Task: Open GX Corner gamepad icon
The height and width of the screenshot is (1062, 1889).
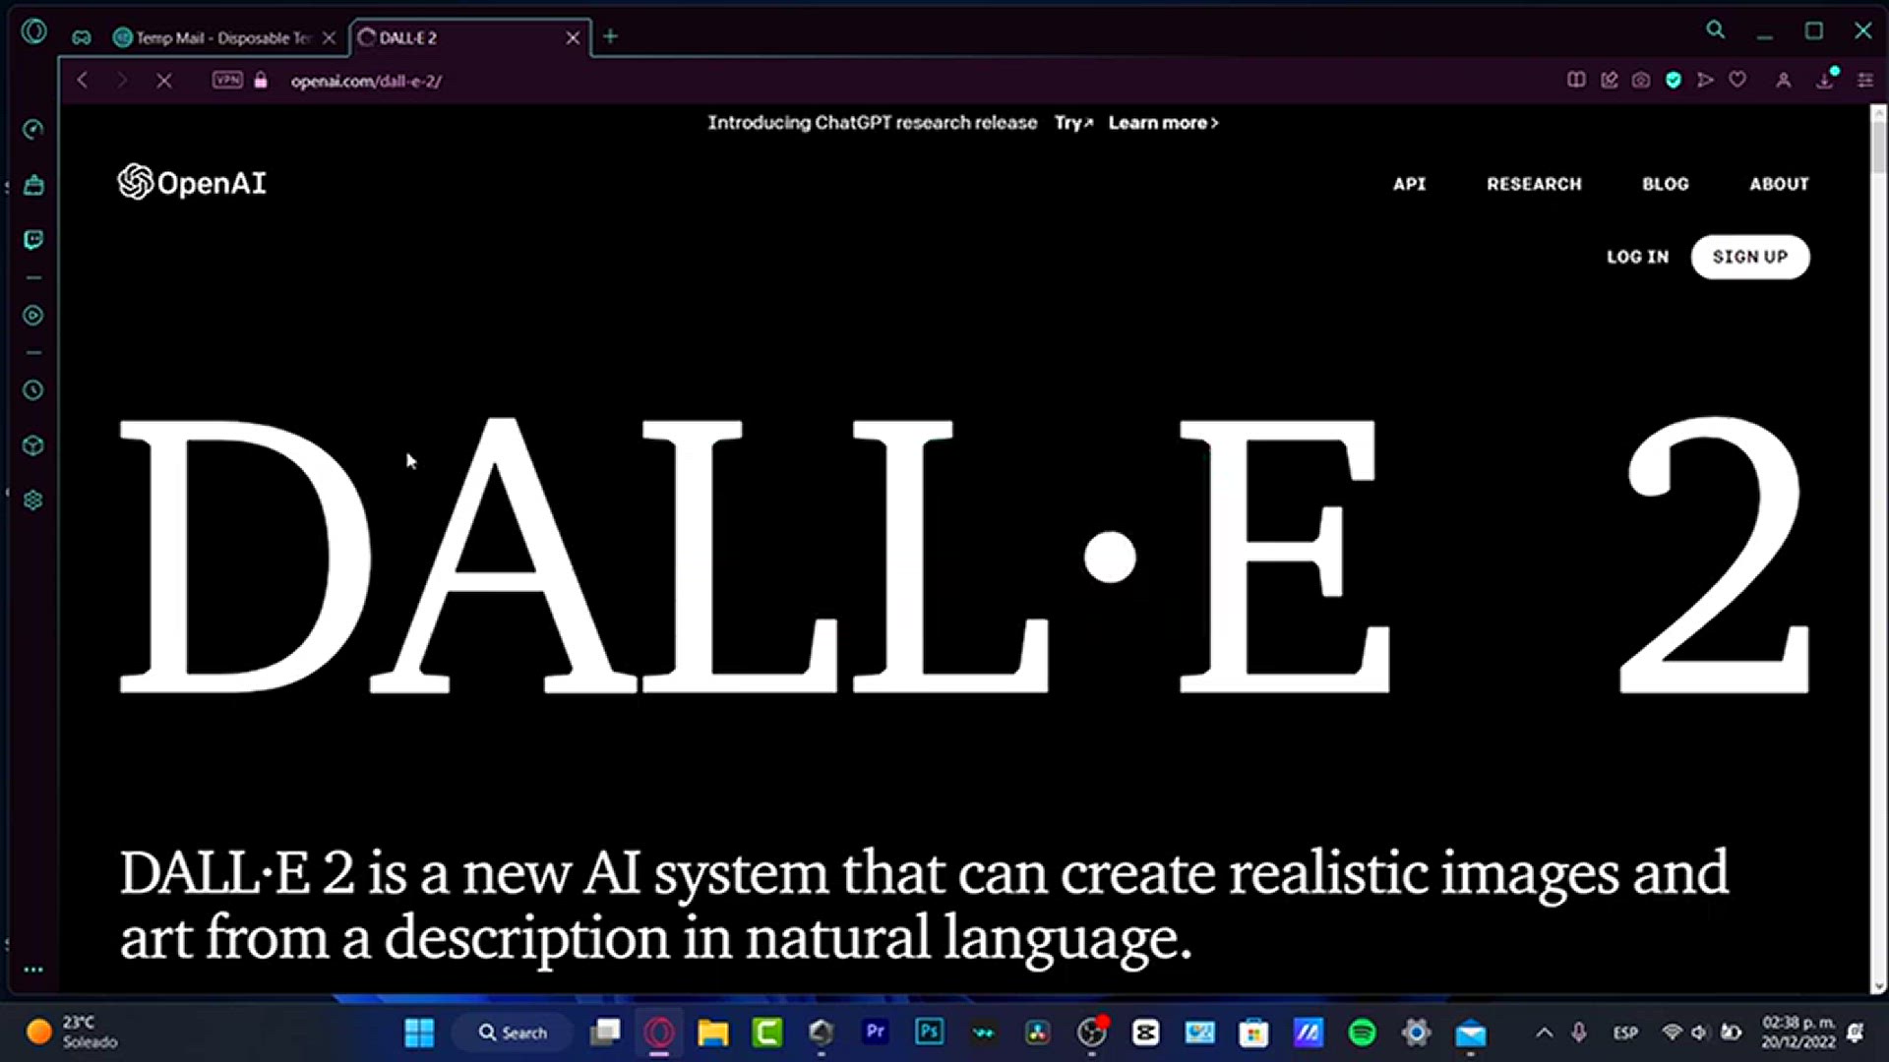Action: [x=82, y=37]
